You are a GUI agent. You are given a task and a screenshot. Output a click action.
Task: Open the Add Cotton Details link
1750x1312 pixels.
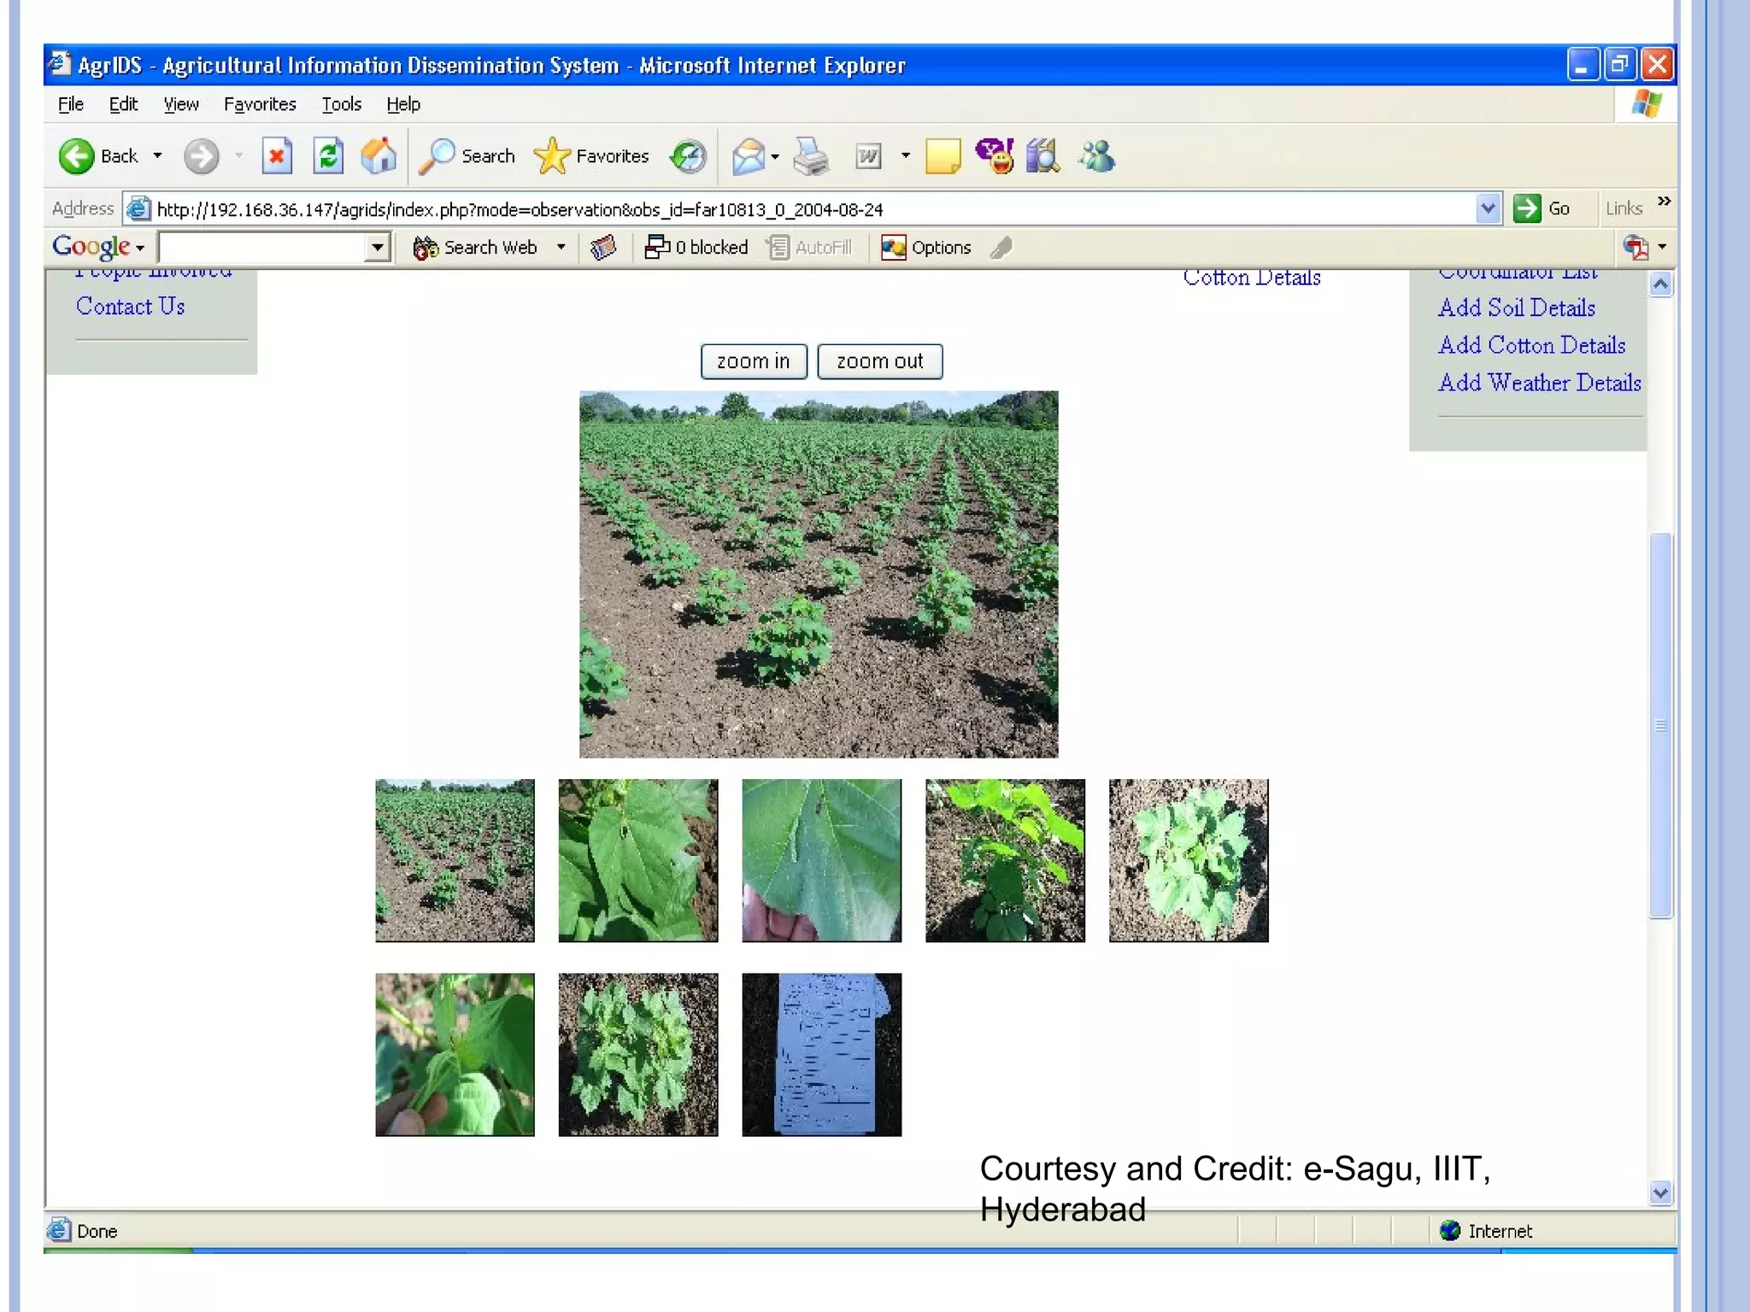tap(1532, 345)
